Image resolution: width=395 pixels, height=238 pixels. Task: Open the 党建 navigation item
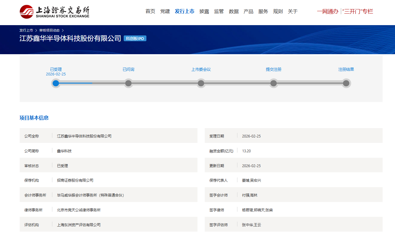pyautogui.click(x=165, y=12)
